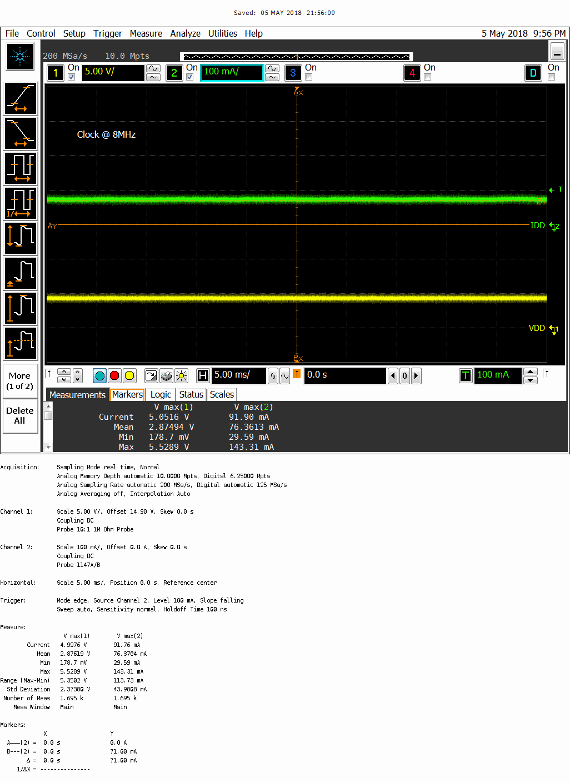
Task: Open the Analyze menu
Action: coord(186,33)
